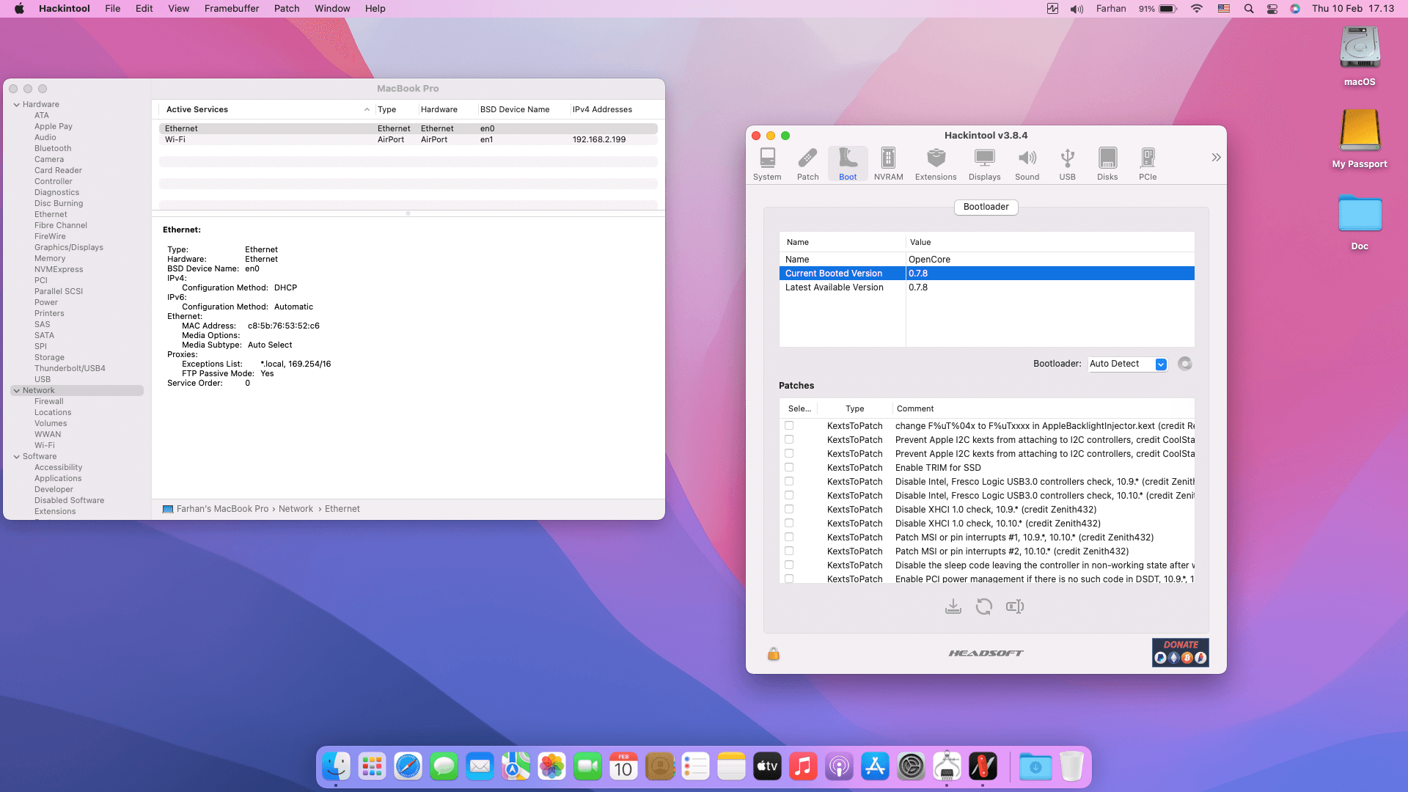
Task: Open the NVRAM toolbar tab
Action: (x=888, y=164)
